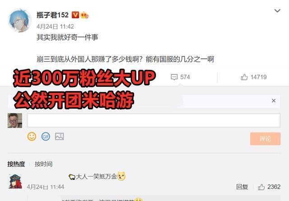Insert a GIF using the GIF icon
Screen dimensions: 289x201
(46, 136)
